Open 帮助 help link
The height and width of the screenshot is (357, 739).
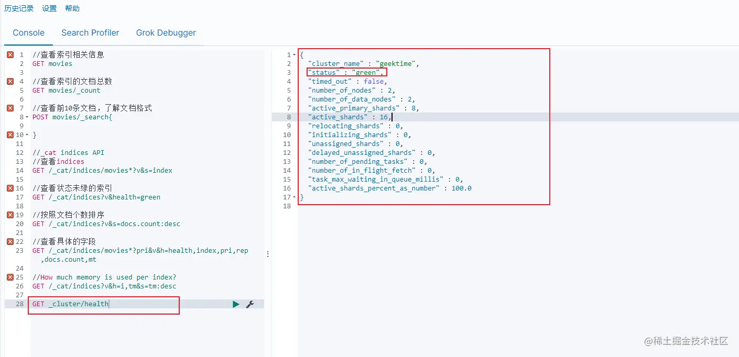pos(72,8)
